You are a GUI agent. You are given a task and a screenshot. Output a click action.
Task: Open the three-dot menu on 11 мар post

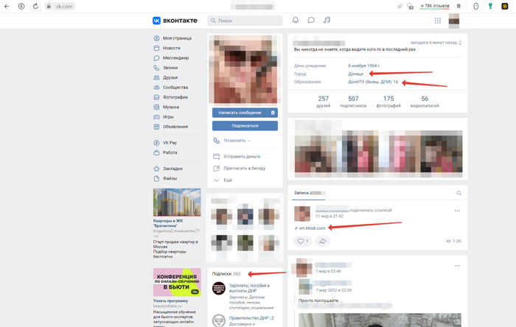pyautogui.click(x=457, y=211)
